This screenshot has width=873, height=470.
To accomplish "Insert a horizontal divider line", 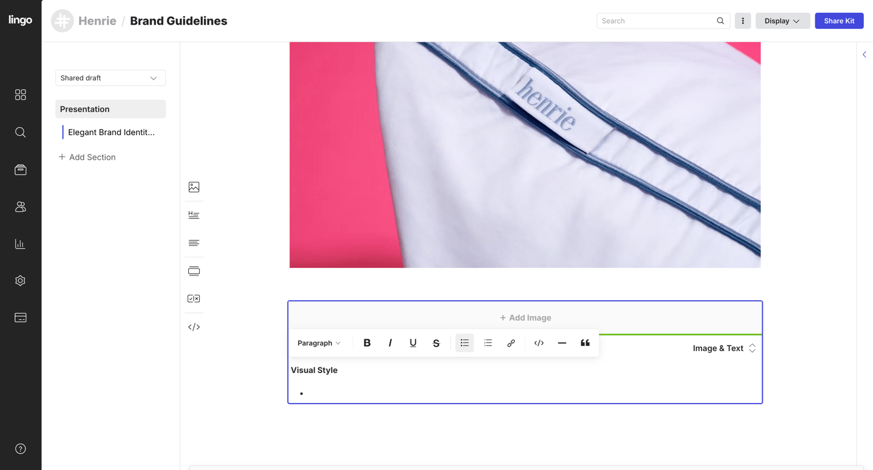I will (x=562, y=343).
